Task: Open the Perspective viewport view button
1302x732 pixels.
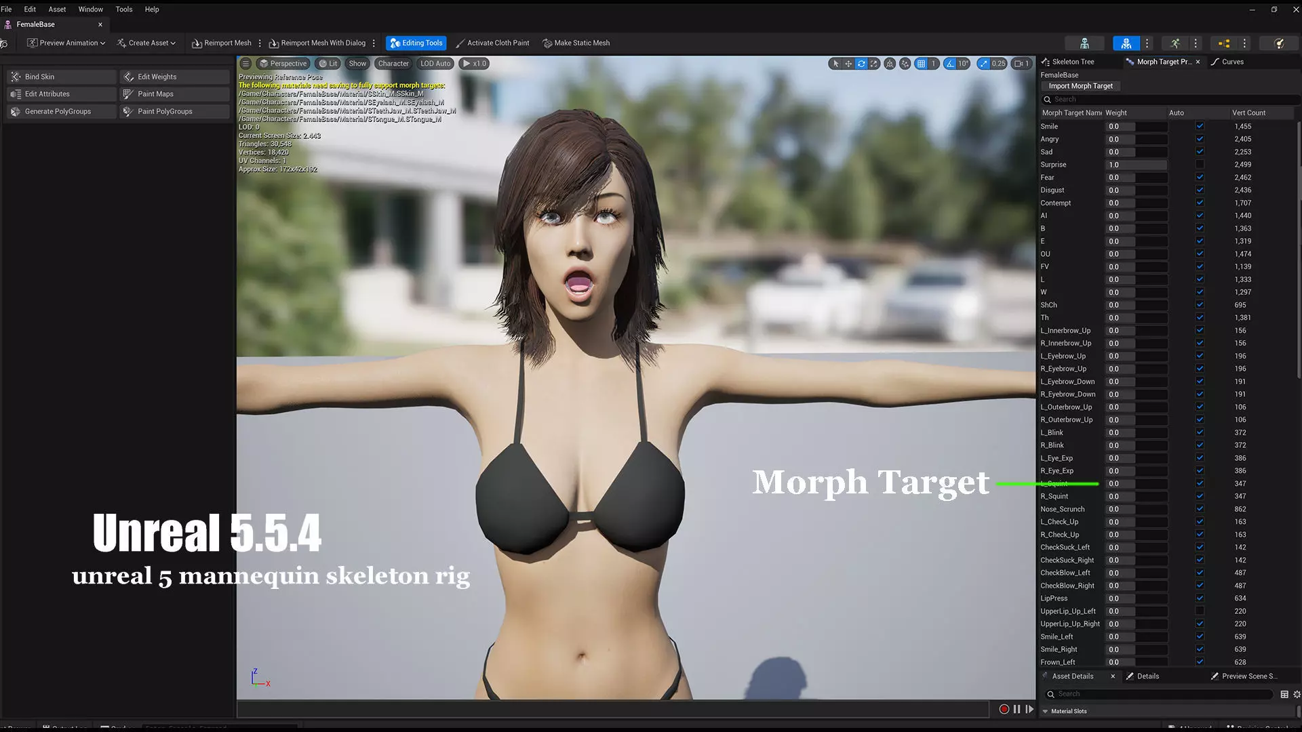Action: [x=283, y=64]
